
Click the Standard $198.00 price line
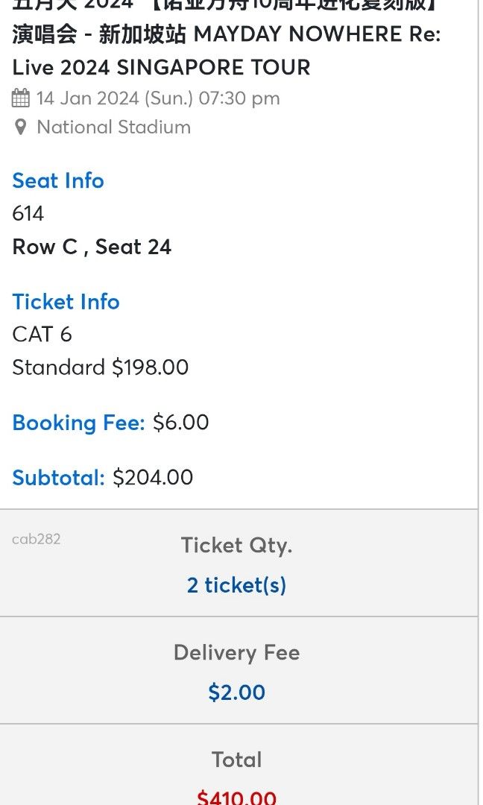click(100, 367)
